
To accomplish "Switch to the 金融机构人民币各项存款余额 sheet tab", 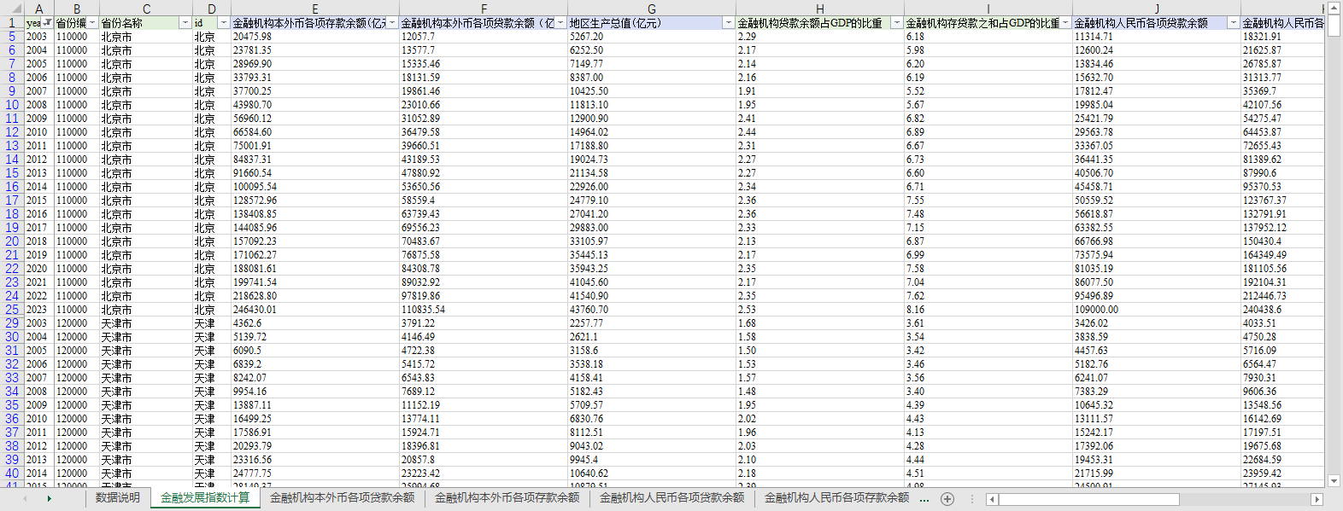I will click(x=836, y=497).
